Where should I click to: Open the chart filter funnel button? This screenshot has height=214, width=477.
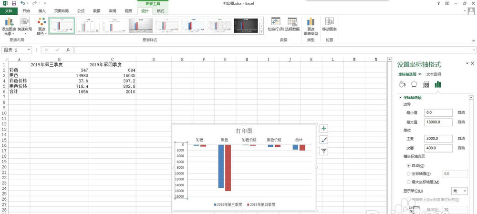click(x=324, y=151)
